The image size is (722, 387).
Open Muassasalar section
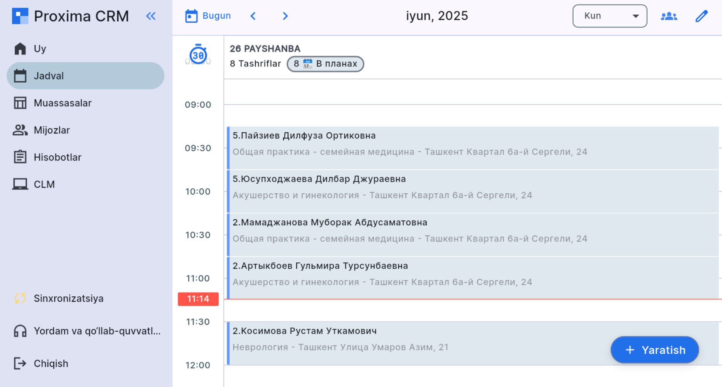62,103
